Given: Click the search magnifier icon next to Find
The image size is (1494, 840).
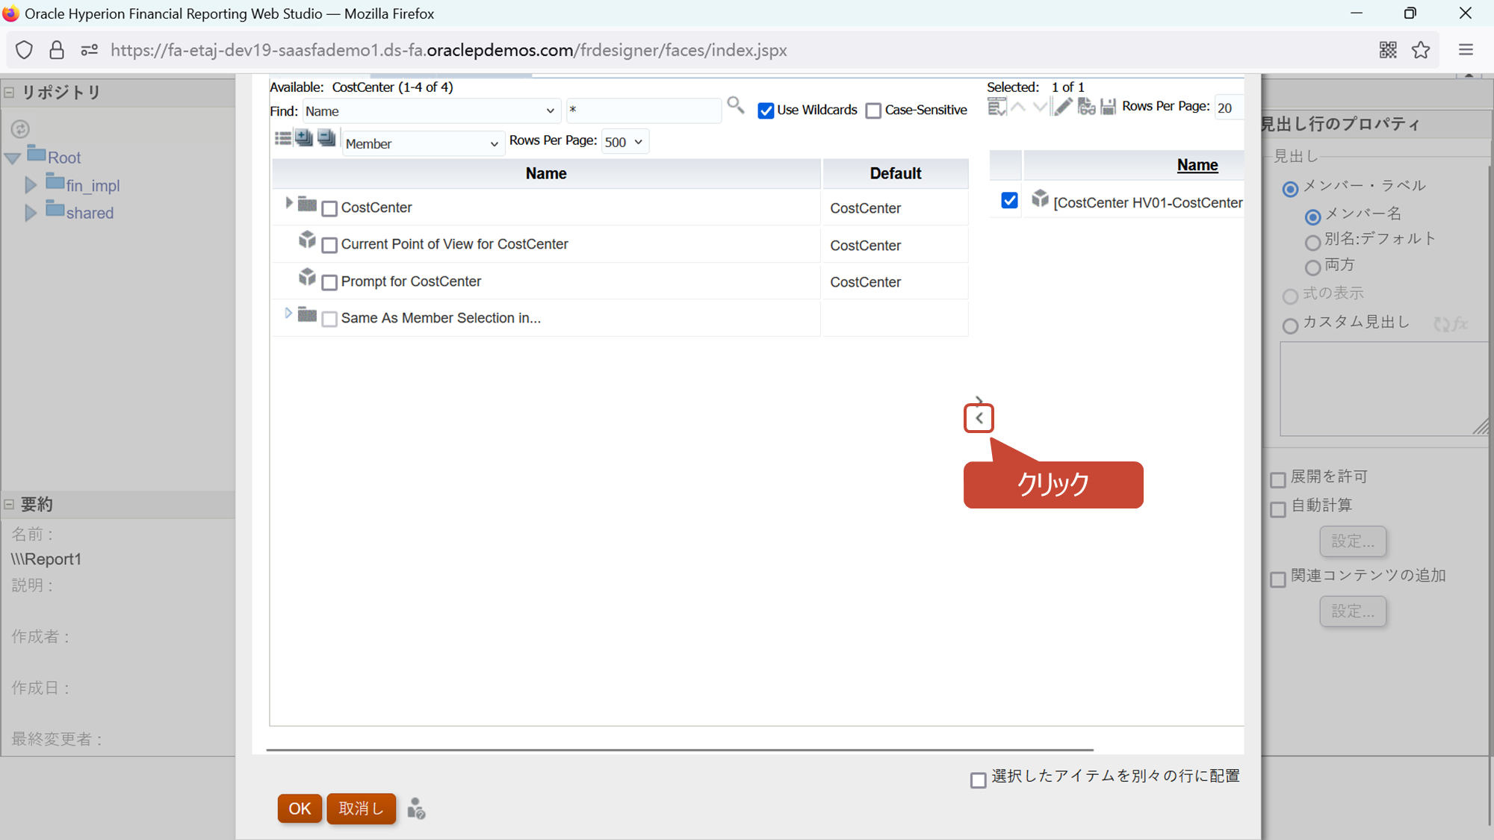Looking at the screenshot, I should click(735, 105).
